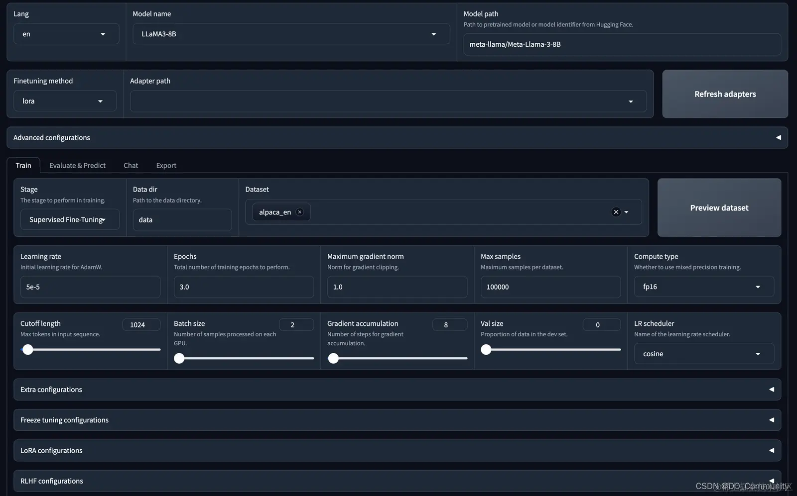797x496 pixels.
Task: Expand the Dataset selection list arrow
Action: pyautogui.click(x=627, y=212)
